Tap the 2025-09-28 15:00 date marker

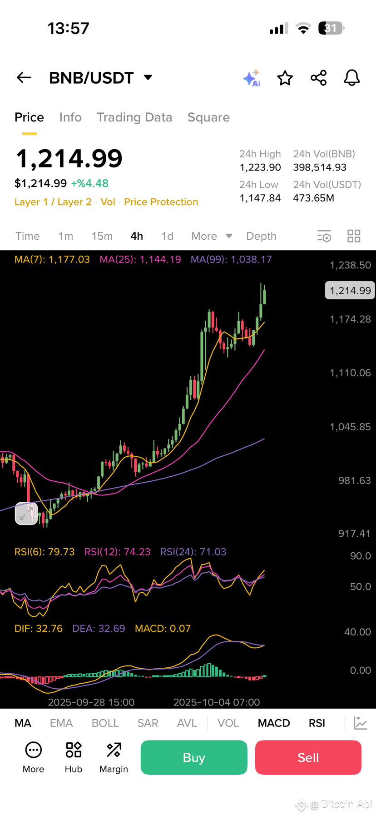coord(91,702)
